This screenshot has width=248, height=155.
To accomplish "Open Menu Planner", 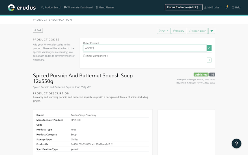I will tap(105, 7).
